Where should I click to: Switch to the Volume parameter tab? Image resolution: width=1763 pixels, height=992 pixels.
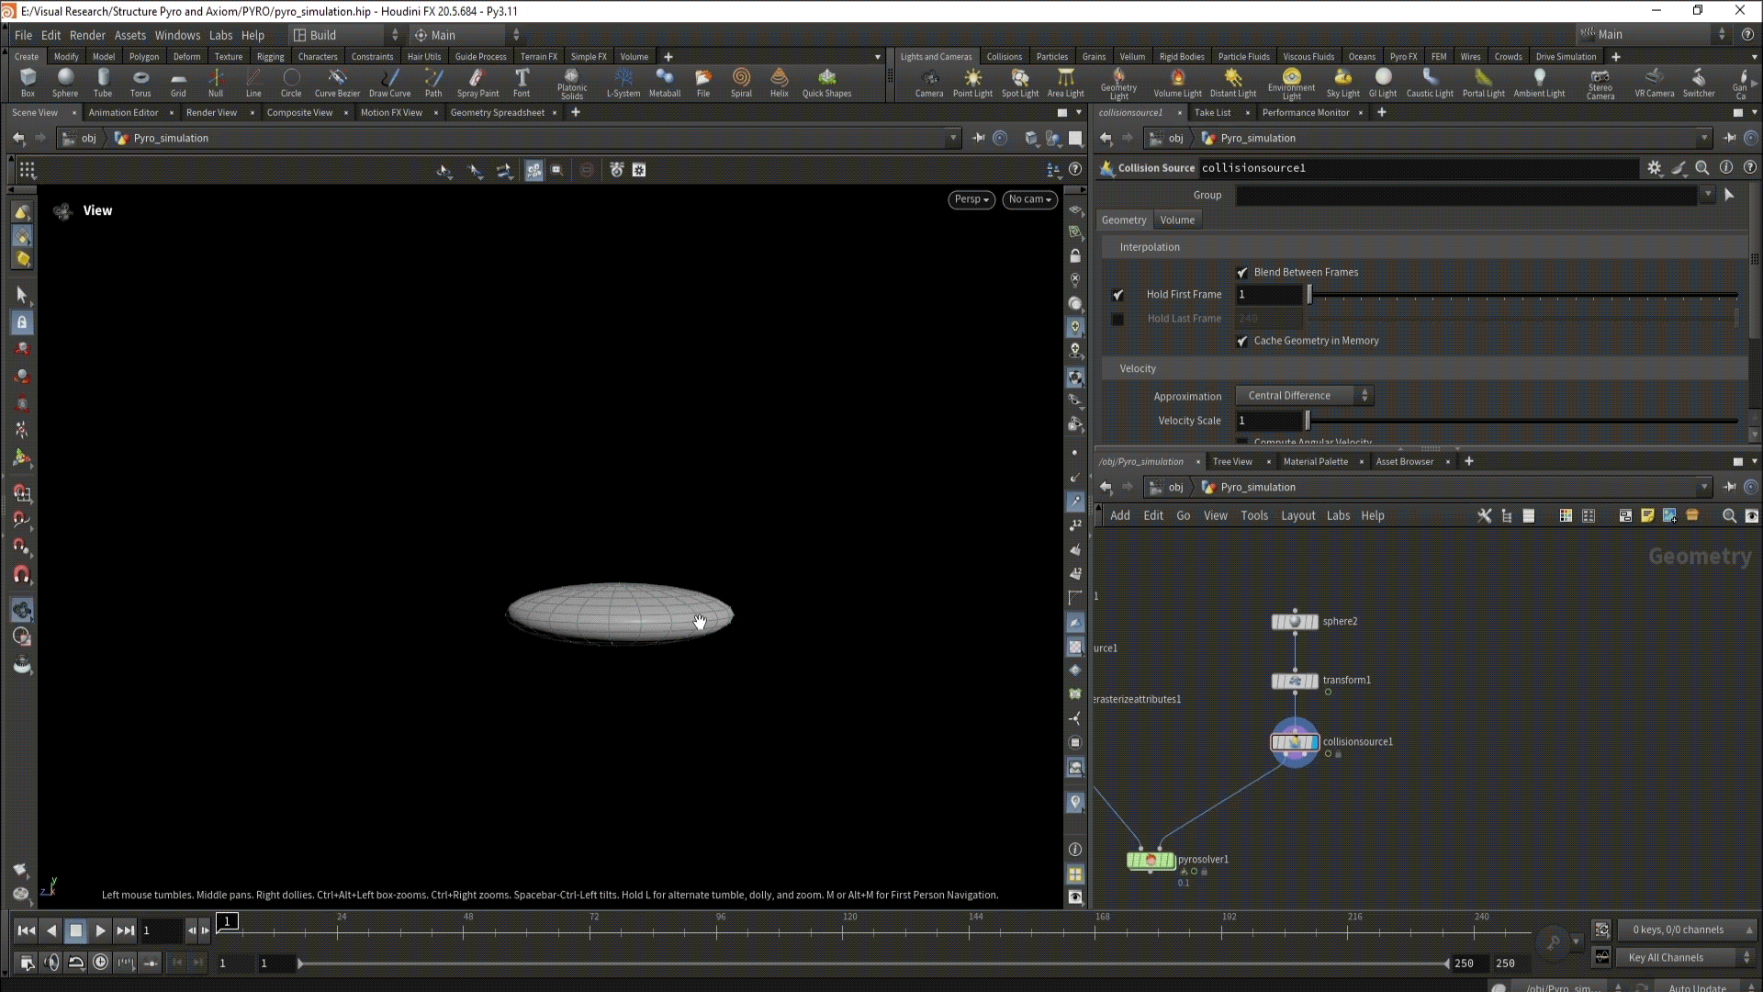(1176, 220)
